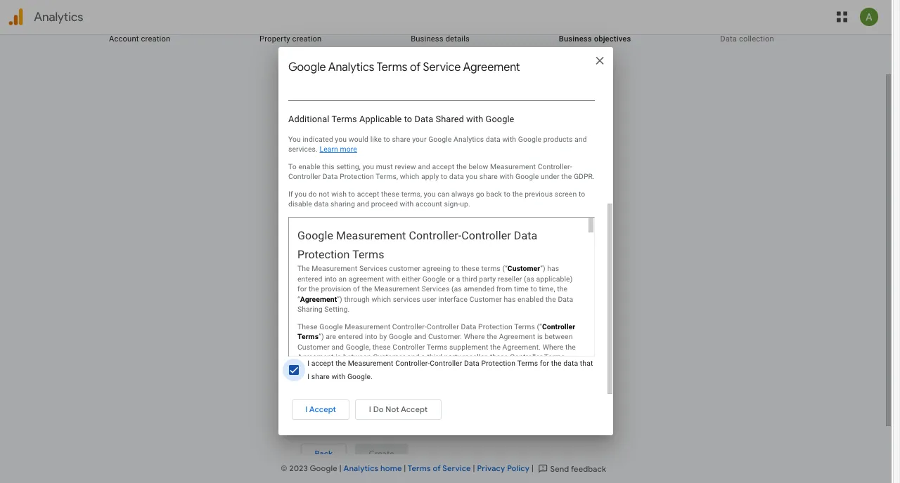Uncheck the accept Data Protection Terms checkbox
Screen dimensions: 900x483
tap(294, 370)
